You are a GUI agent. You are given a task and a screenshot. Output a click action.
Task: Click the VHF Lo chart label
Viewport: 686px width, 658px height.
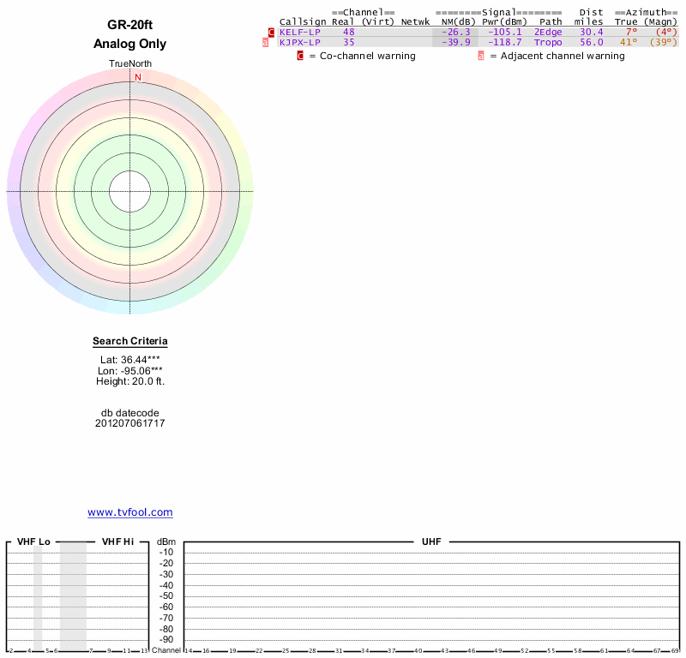(33, 542)
